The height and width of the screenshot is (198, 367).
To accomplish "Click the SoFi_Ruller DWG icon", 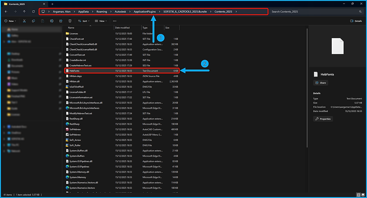I will tap(67, 145).
